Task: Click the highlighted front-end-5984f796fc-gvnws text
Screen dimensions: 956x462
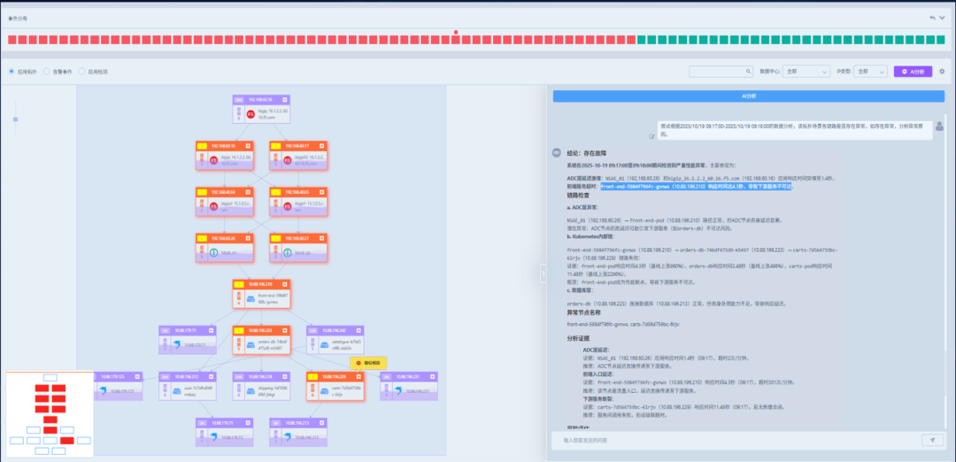Action: pyautogui.click(x=697, y=187)
